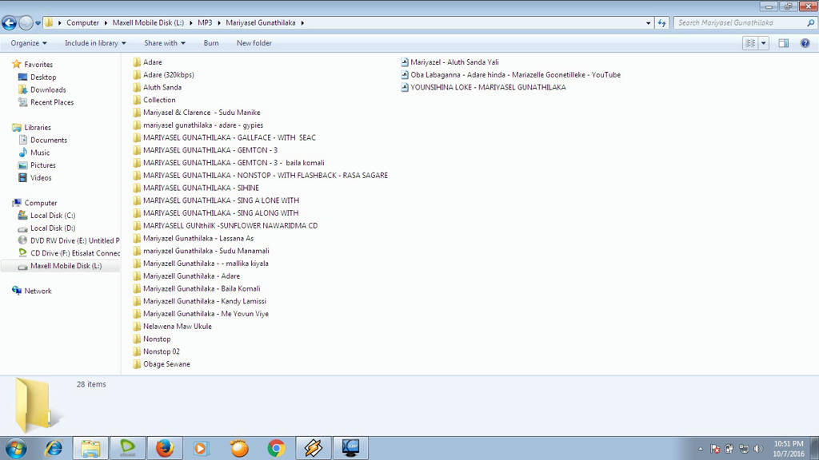Open Desktop in the navigation pane
This screenshot has width=819, height=460.
43,77
